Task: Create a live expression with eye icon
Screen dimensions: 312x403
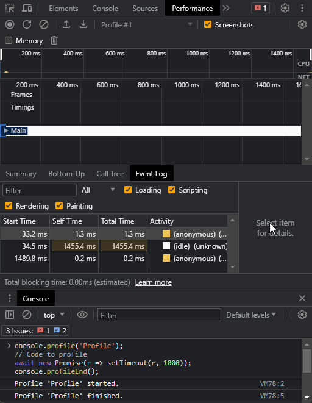Action: (x=82, y=315)
